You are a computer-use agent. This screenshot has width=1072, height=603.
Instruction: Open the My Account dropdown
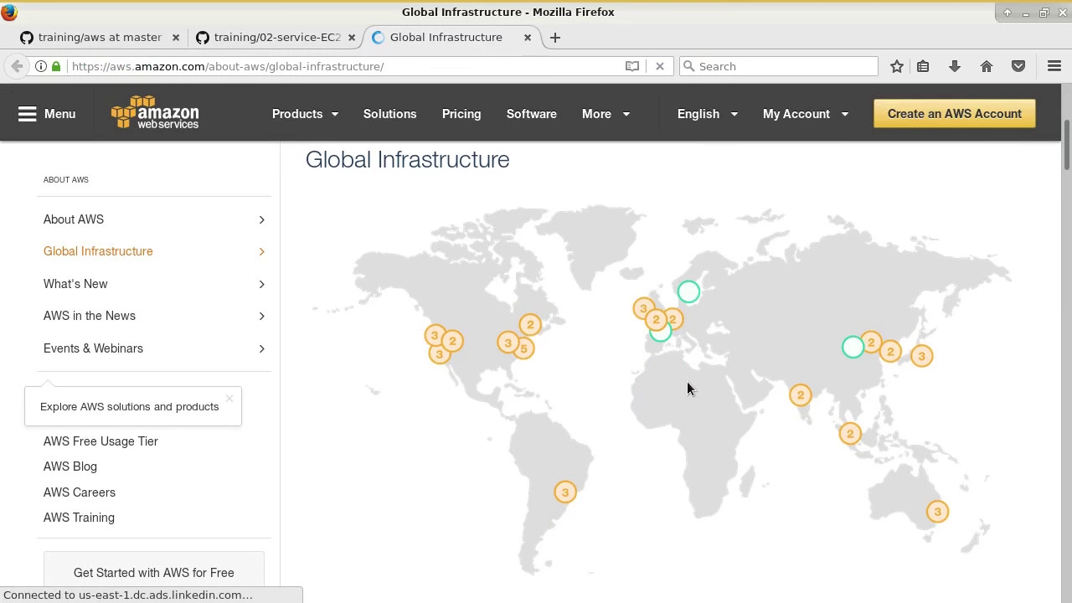click(806, 114)
